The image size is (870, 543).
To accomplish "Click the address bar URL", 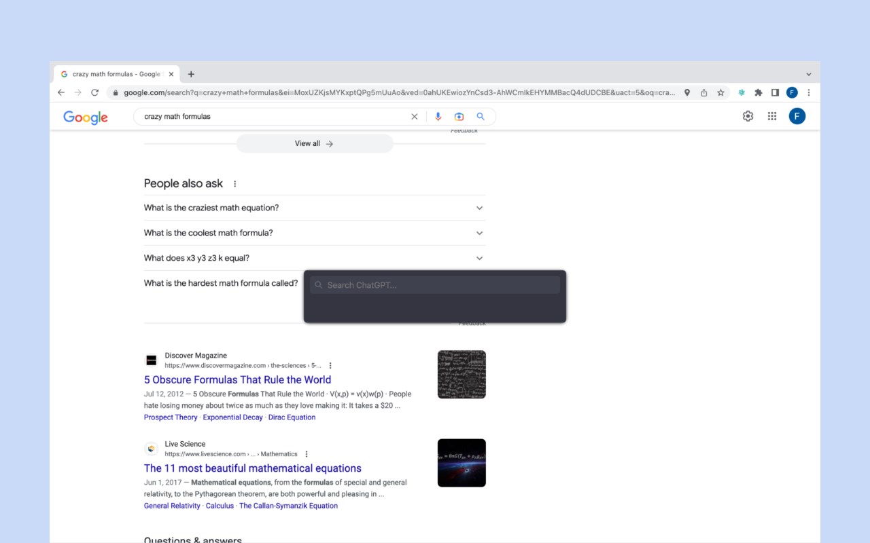I will pos(400,92).
